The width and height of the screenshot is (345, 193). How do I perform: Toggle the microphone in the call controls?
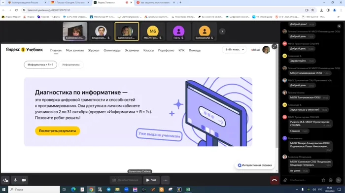point(15,180)
